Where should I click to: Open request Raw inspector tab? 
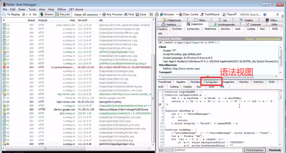point(263,29)
